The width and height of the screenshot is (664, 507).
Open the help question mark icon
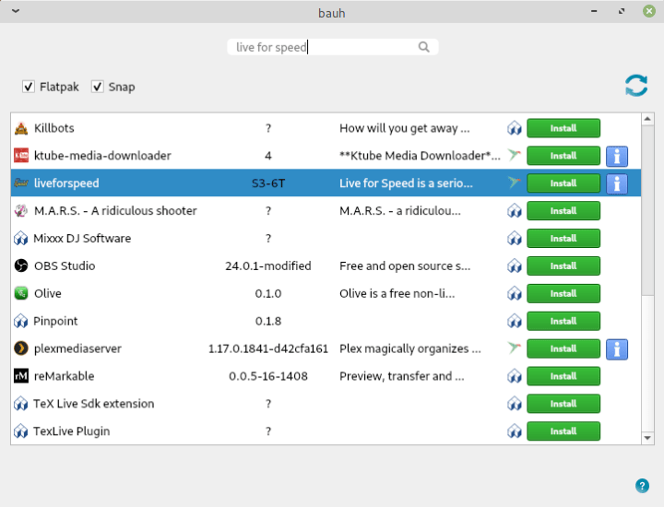click(x=642, y=486)
